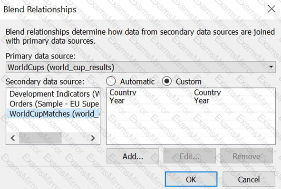Screen dimensions: 281x189
Task: Click the Cancel button
Action: [x=249, y=180]
